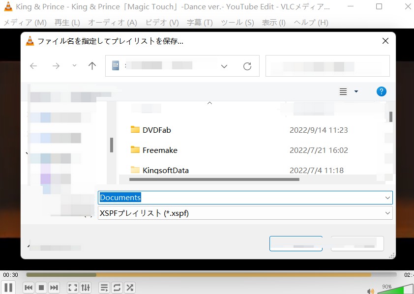The height and width of the screenshot is (294, 414).
Task: Go forward in save dialog navigation
Action: [x=56, y=66]
